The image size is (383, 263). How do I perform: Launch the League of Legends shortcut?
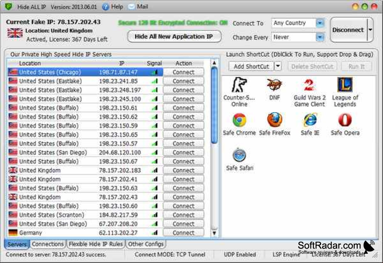(345, 92)
